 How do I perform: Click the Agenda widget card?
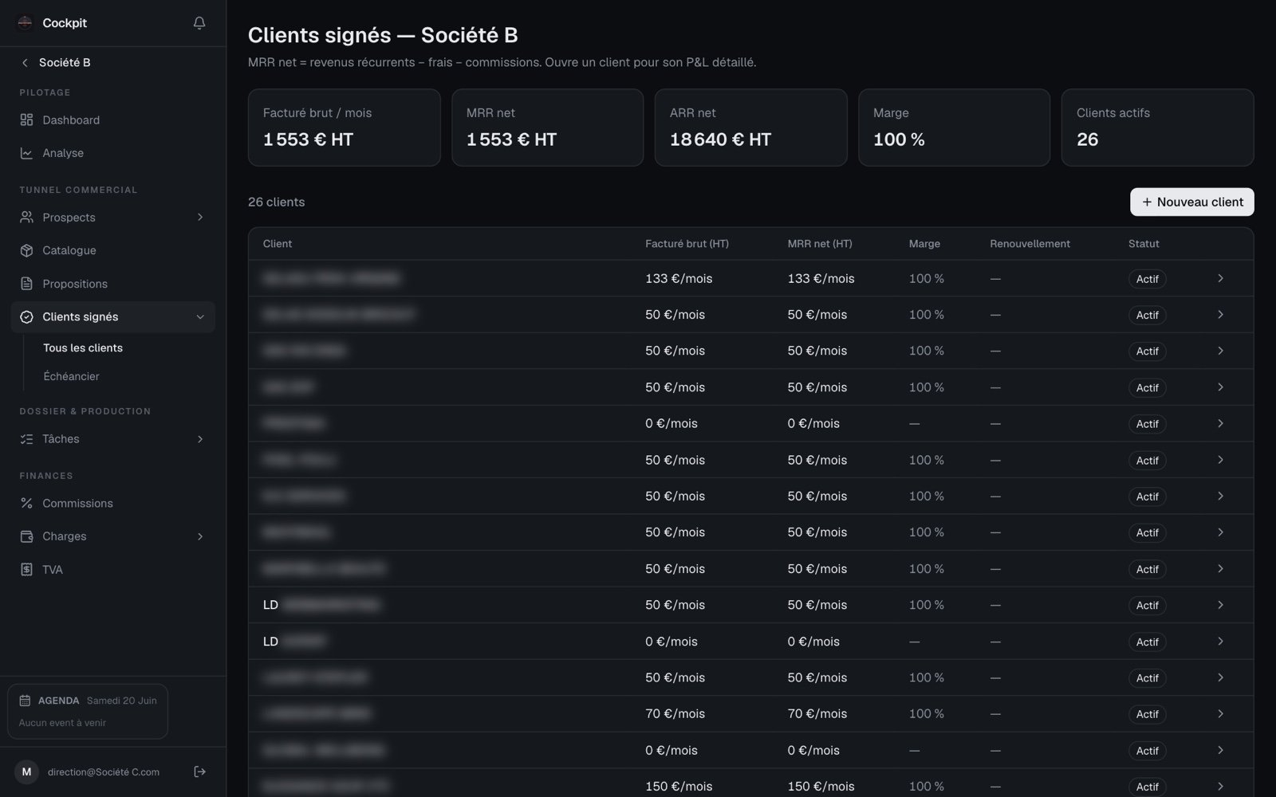[x=88, y=711]
